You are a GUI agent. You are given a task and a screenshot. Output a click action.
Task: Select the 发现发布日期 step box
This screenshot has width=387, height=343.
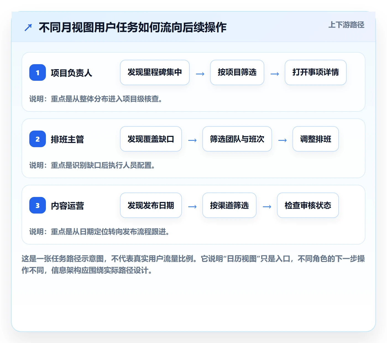(x=151, y=205)
